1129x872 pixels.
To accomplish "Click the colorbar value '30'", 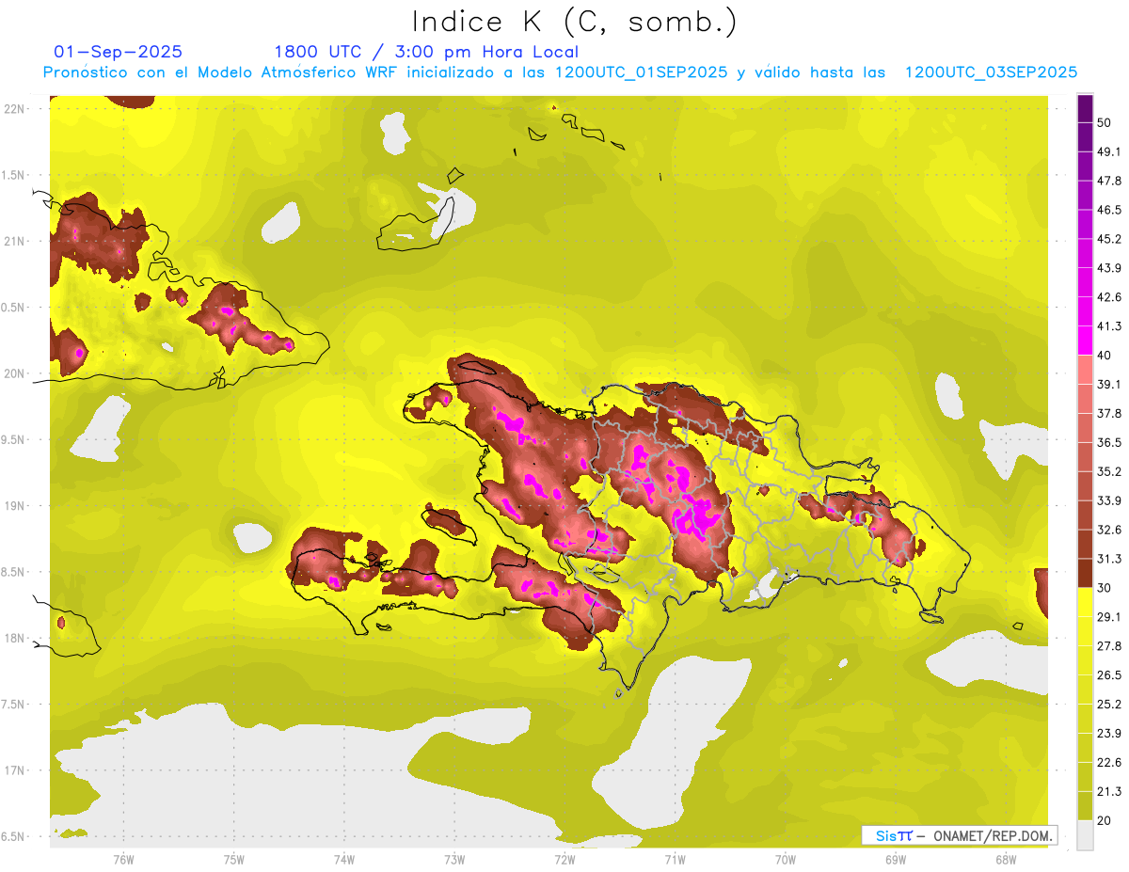I will (1105, 588).
